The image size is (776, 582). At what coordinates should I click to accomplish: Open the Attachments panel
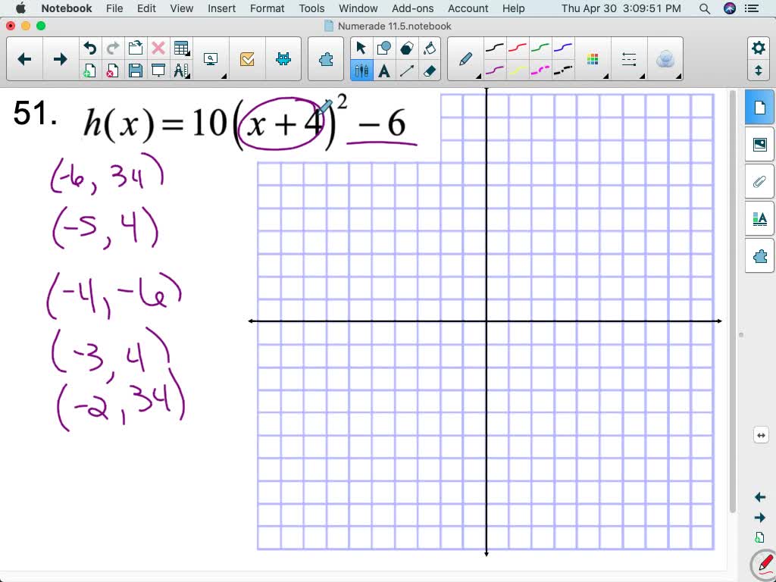click(x=759, y=181)
